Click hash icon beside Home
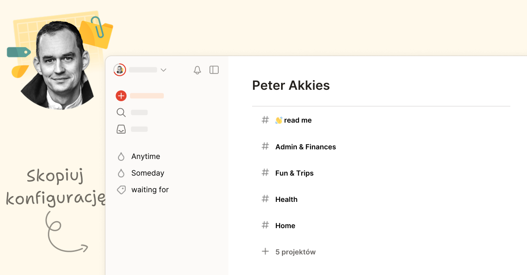 tap(265, 225)
